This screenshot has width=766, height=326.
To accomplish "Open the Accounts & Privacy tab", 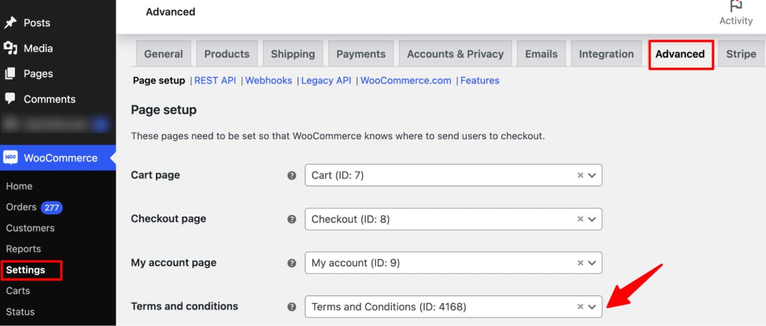I will (x=455, y=54).
